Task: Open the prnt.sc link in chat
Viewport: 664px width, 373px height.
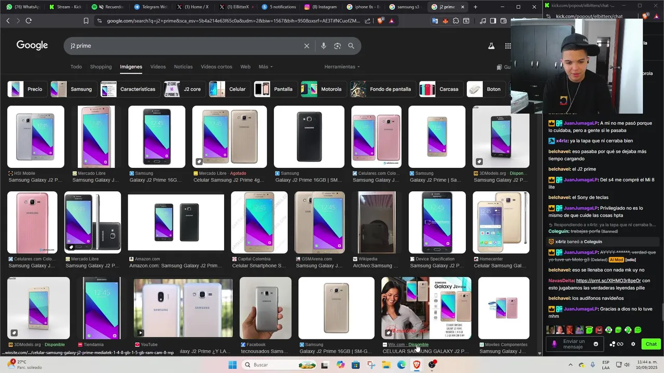Action: click(608, 281)
